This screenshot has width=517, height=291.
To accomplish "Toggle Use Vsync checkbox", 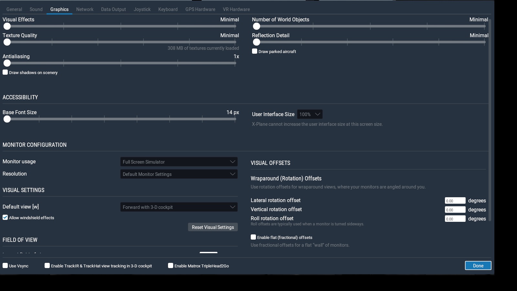I will (x=5, y=266).
